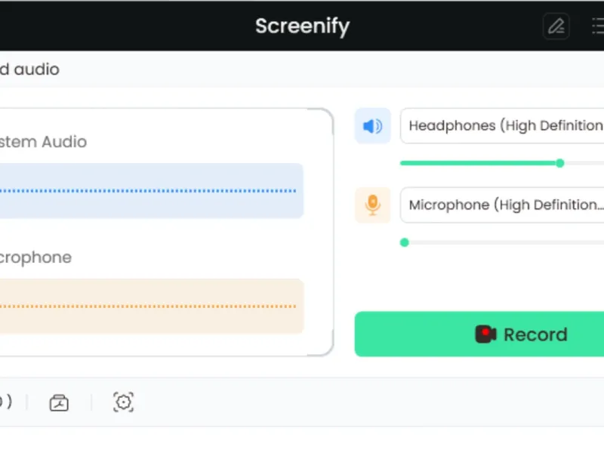
Task: Mute the system audio speaker icon
Action: point(372,126)
